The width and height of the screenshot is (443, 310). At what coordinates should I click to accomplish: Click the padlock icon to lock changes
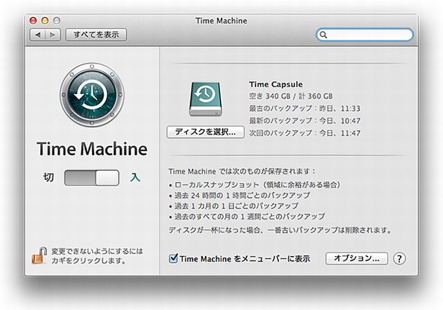click(39, 255)
